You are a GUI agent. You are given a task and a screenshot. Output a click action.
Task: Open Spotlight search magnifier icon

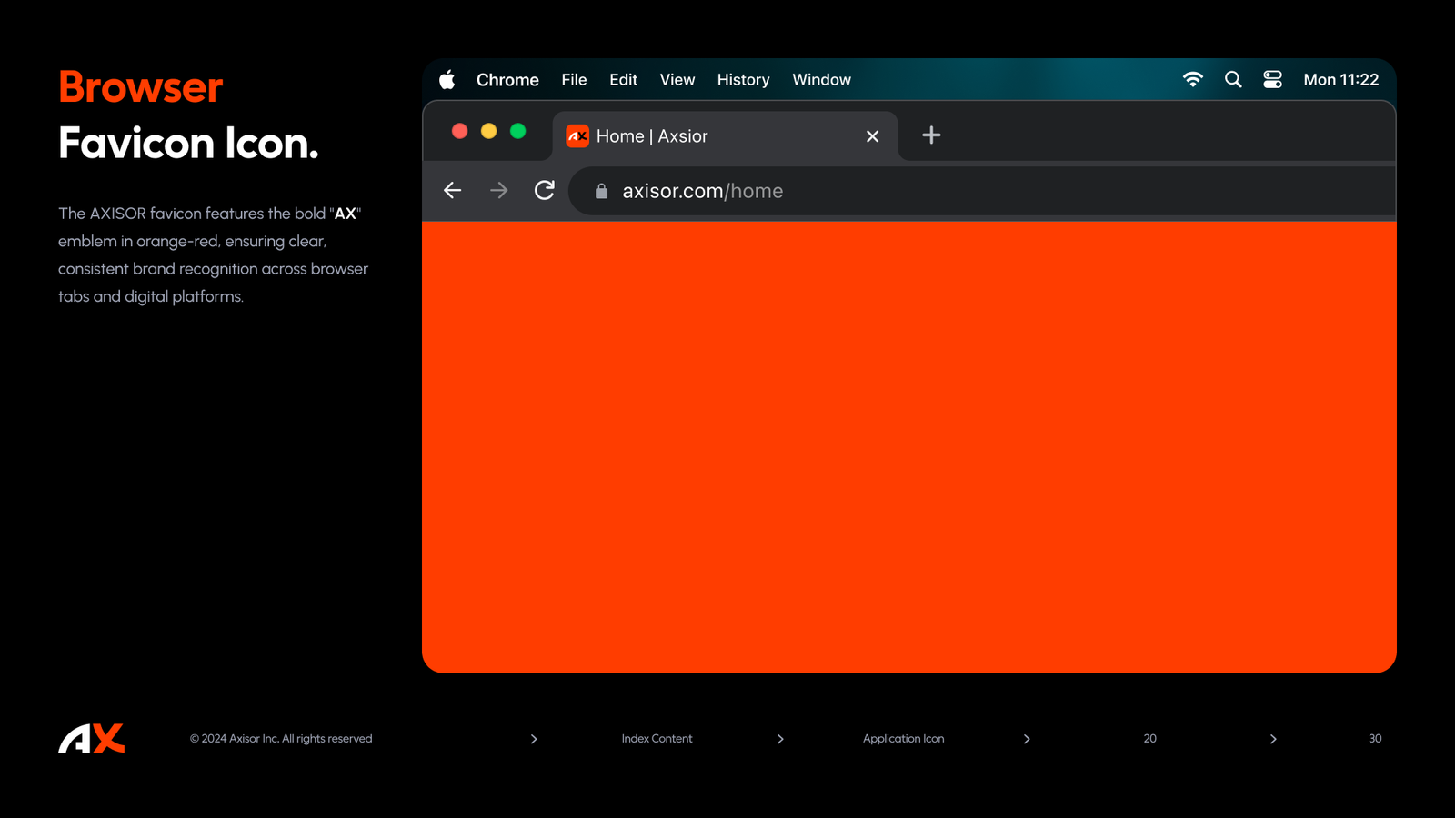pyautogui.click(x=1233, y=80)
